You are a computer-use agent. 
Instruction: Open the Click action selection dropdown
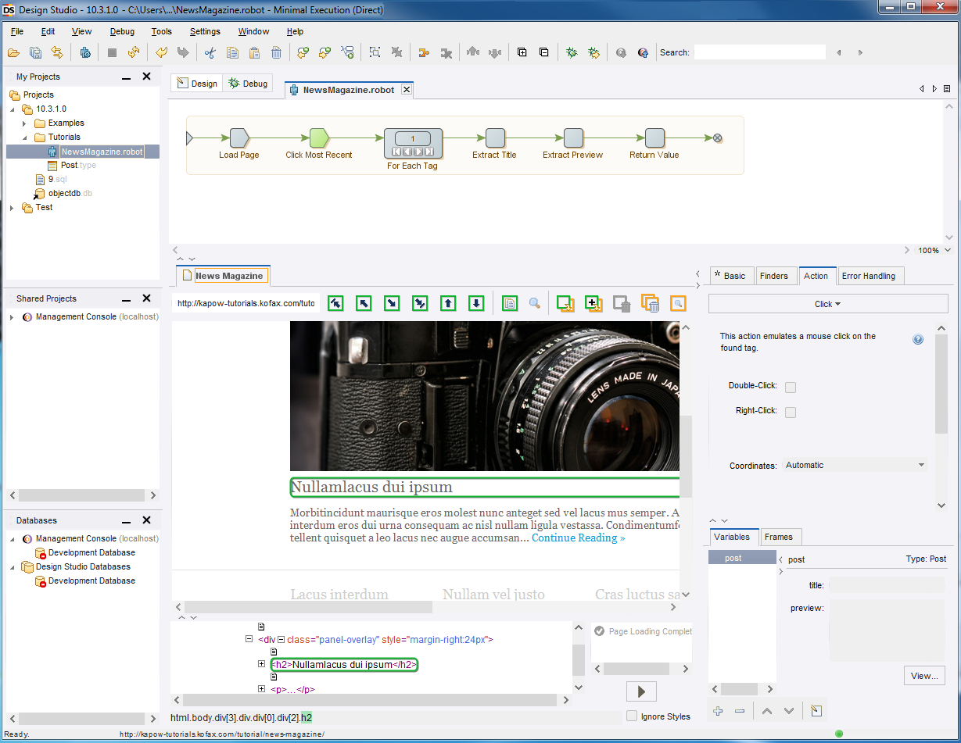(827, 304)
